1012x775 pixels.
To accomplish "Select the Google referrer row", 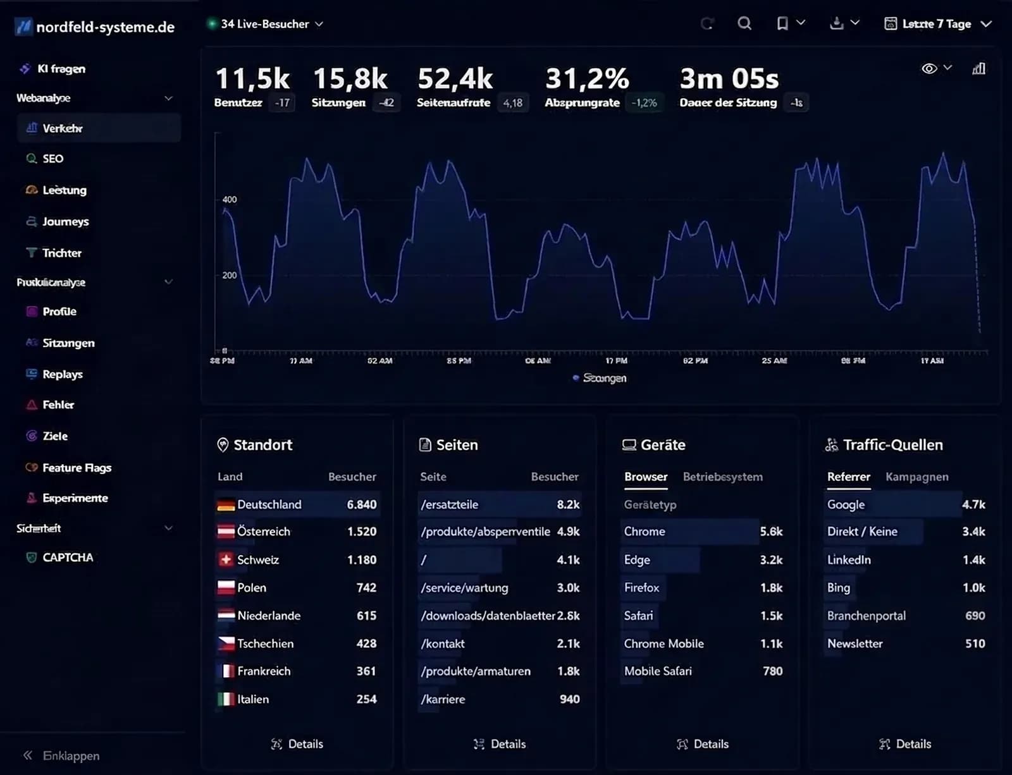I will click(x=905, y=504).
